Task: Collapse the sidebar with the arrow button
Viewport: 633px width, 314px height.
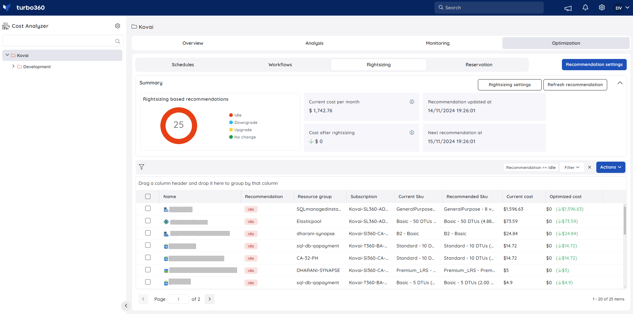Action: (x=126, y=306)
